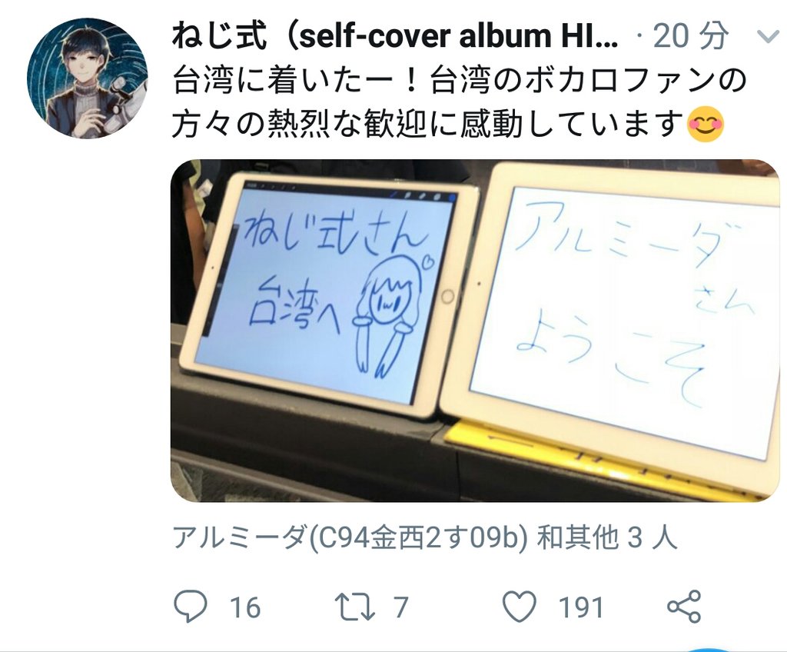Like the tweet with the heart icon
The width and height of the screenshot is (787, 652).
tap(520, 607)
